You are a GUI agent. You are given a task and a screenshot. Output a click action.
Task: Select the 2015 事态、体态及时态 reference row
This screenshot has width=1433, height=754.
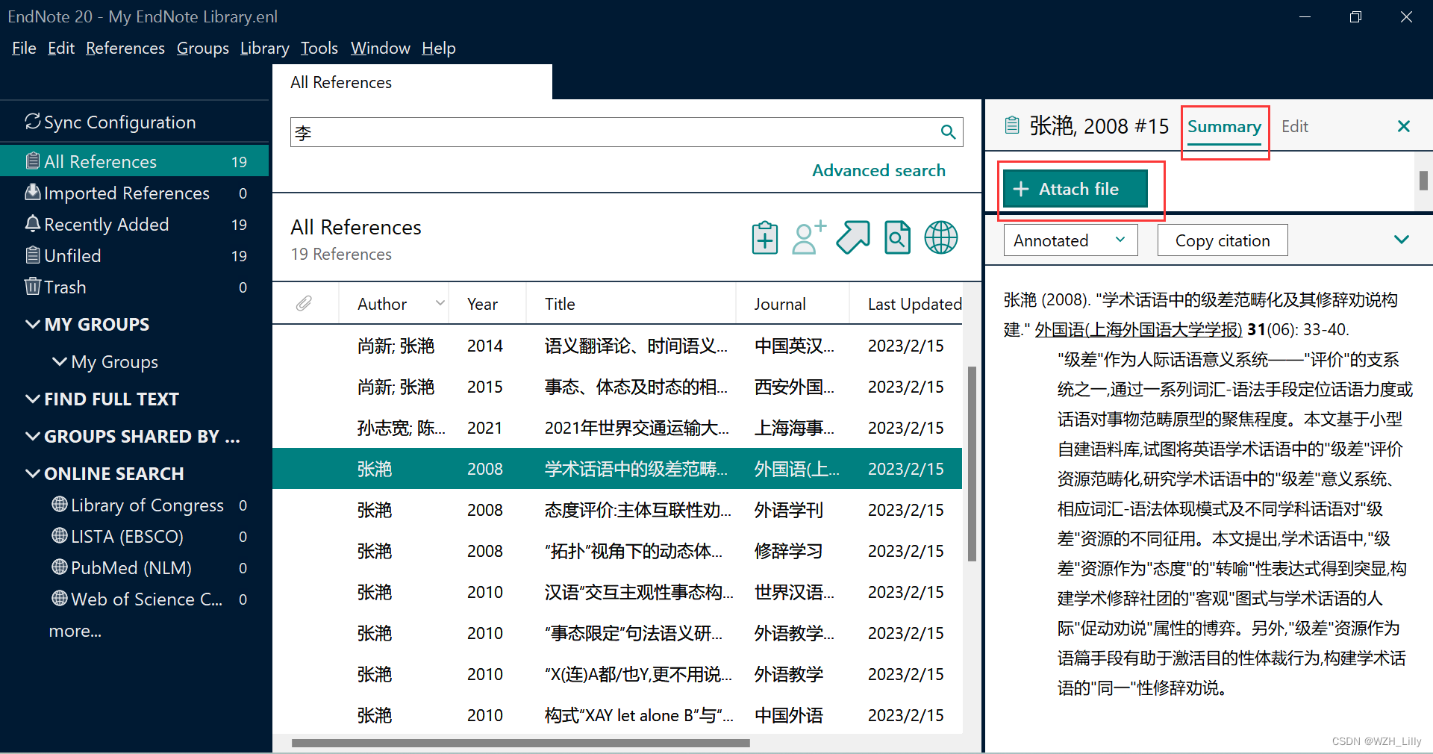coord(617,387)
